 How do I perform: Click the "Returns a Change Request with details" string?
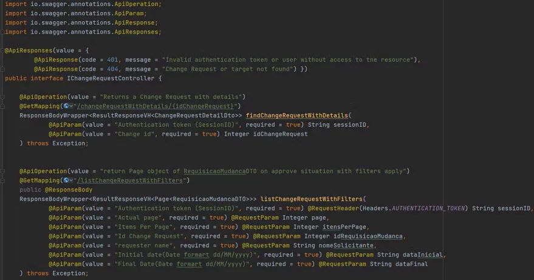click(x=171, y=97)
